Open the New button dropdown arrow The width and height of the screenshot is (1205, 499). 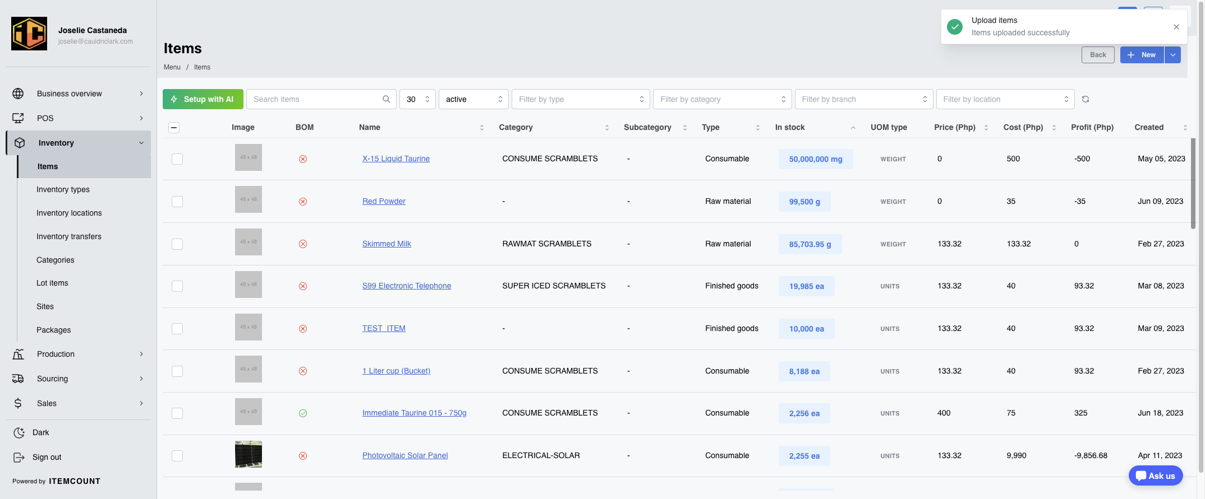(1172, 55)
